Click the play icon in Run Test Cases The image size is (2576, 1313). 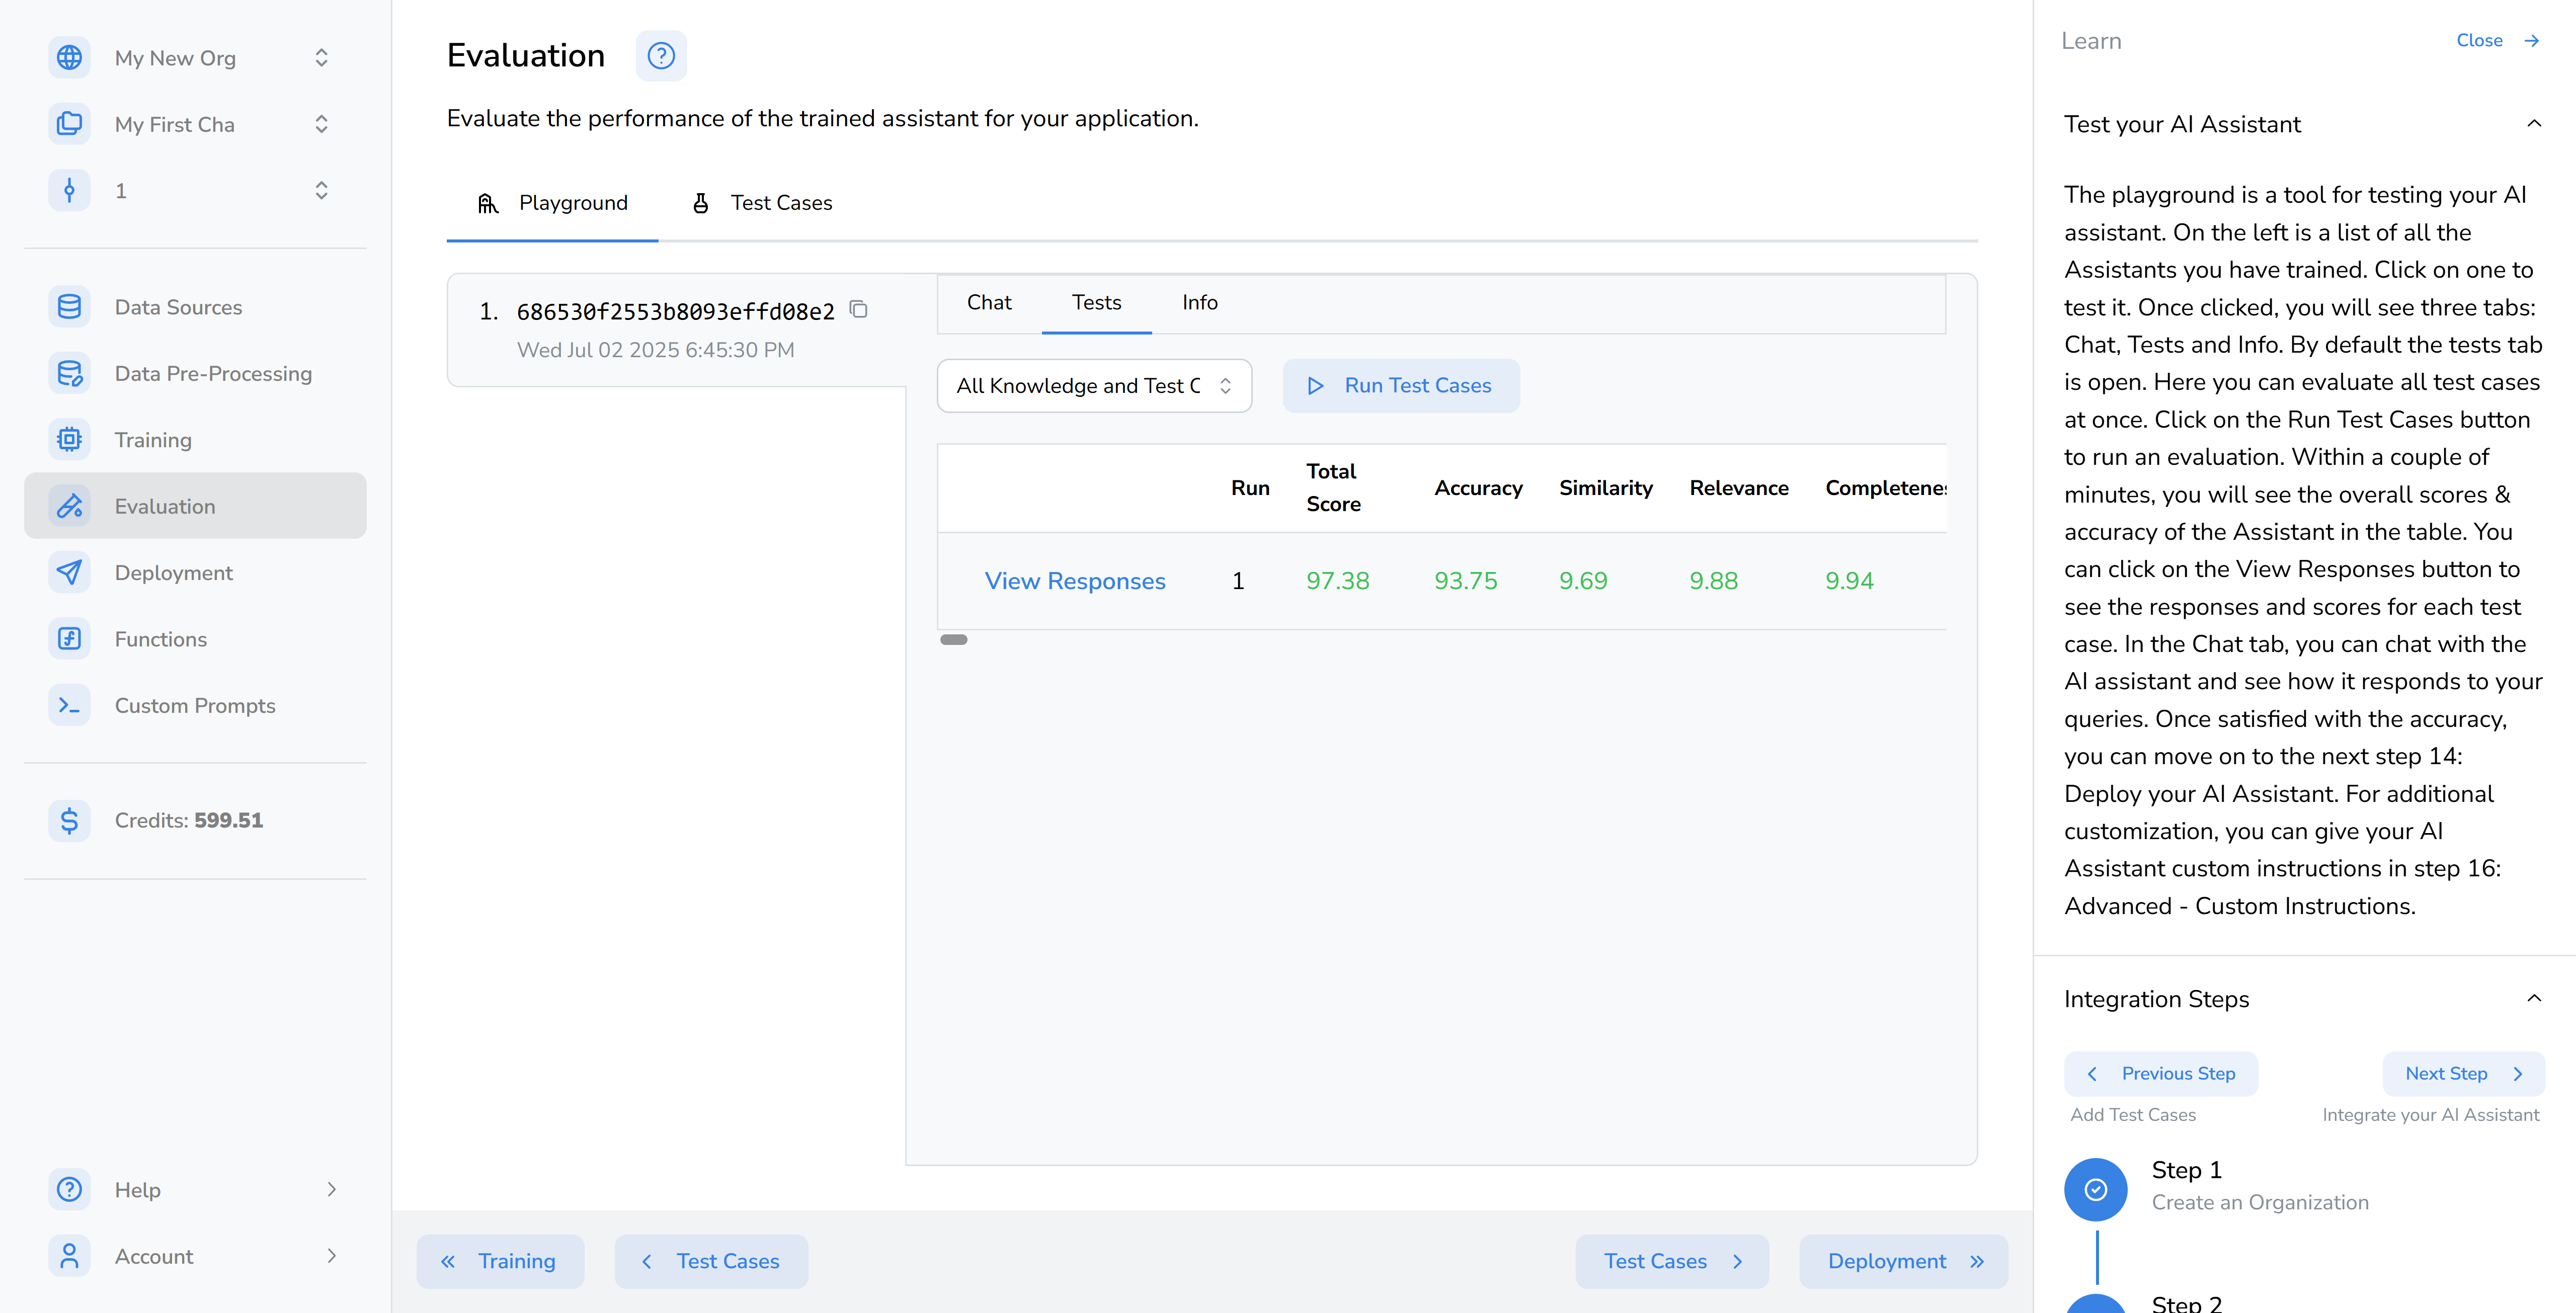click(x=1316, y=386)
